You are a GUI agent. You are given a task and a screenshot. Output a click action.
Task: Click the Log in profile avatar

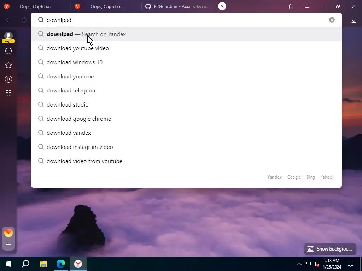[8, 37]
